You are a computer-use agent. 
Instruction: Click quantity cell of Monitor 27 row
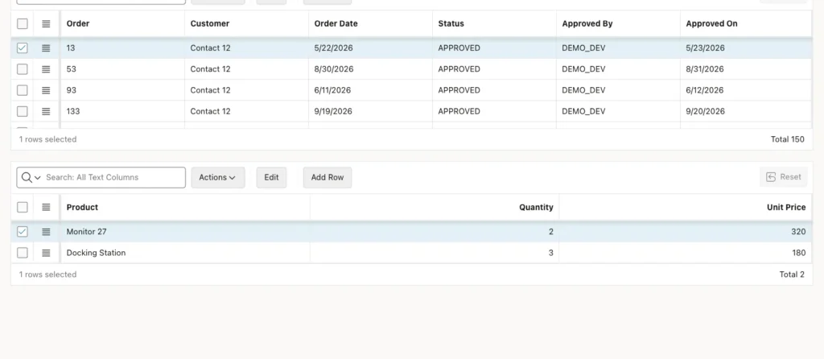pos(435,231)
